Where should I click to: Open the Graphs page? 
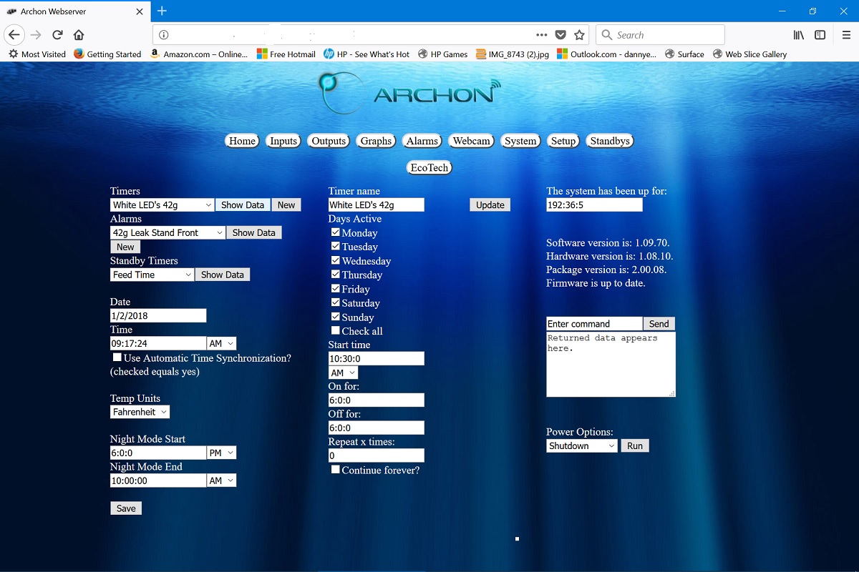point(377,141)
